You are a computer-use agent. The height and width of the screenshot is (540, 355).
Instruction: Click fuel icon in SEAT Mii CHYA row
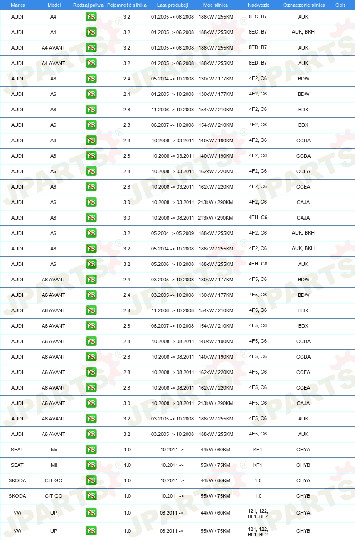point(91,450)
